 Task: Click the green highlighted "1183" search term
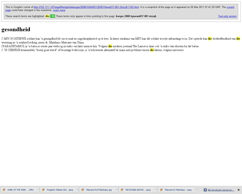(52, 16)
